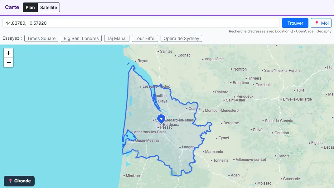Click the Cognac town label
The width and height of the screenshot is (334, 188).
184,55
